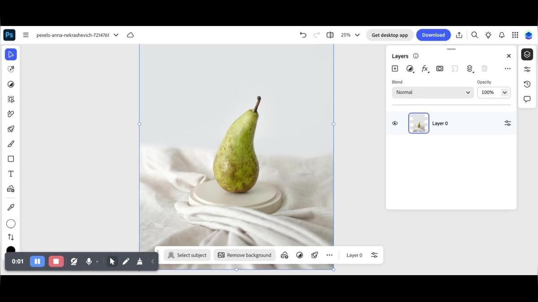Click the Remove background button
Image resolution: width=538 pixels, height=302 pixels.
245,255
